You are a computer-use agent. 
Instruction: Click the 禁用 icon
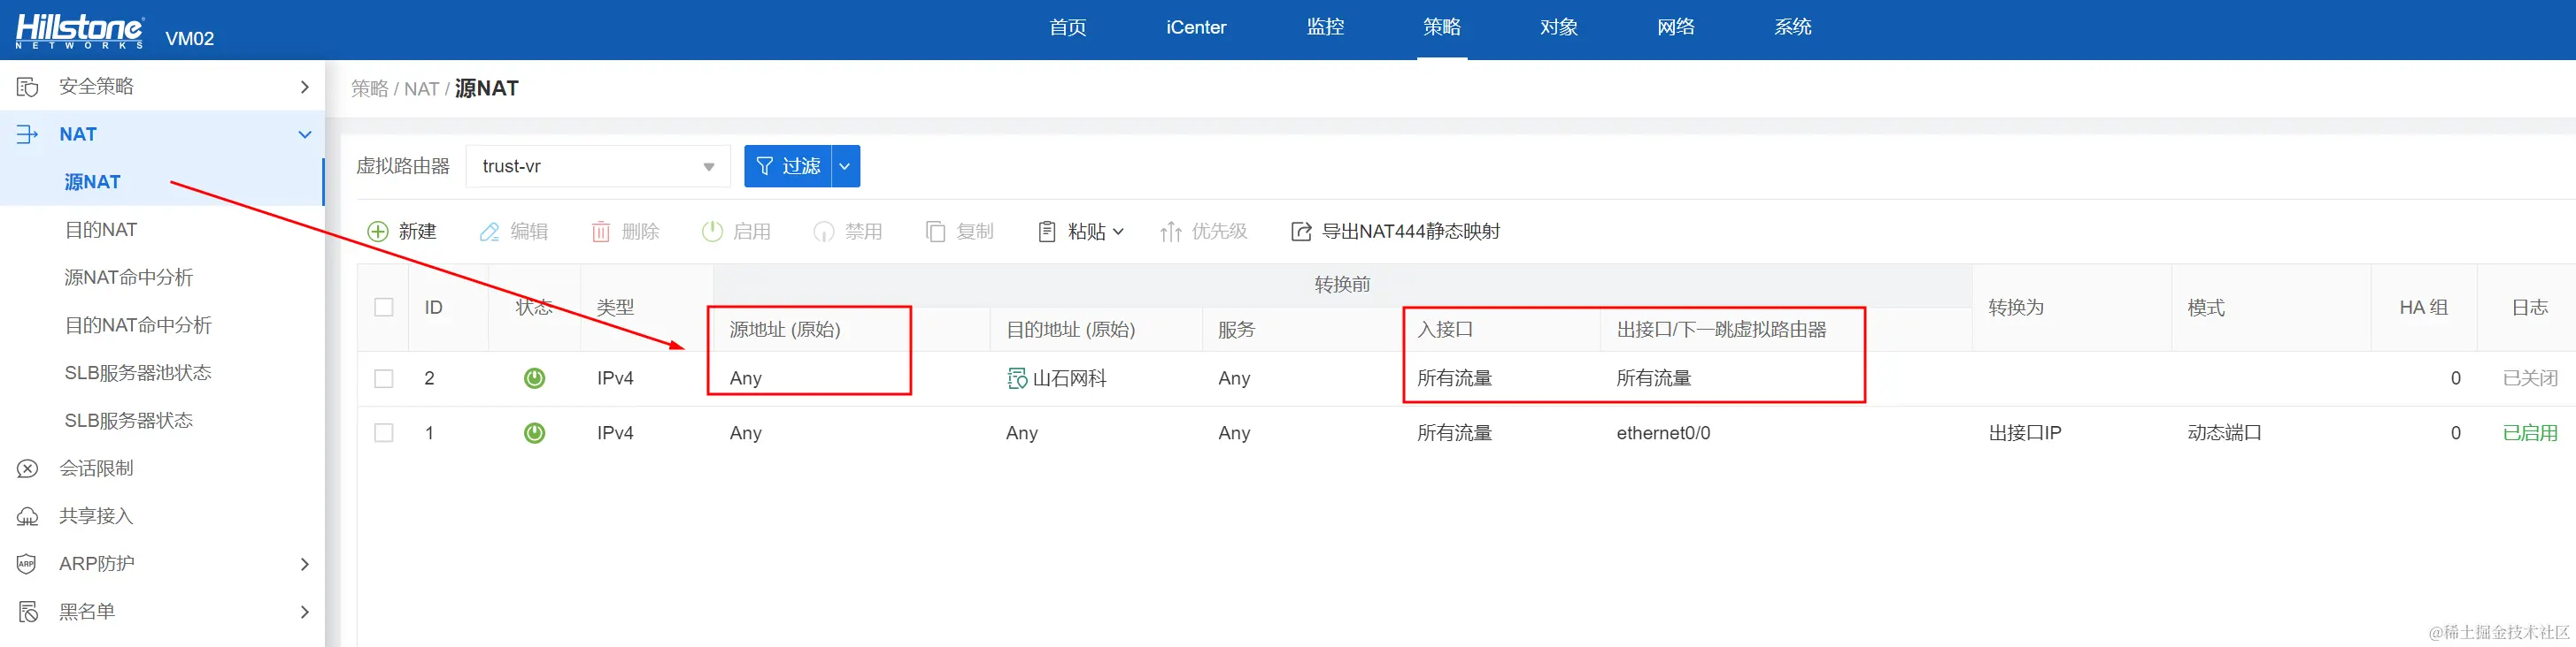tap(824, 232)
